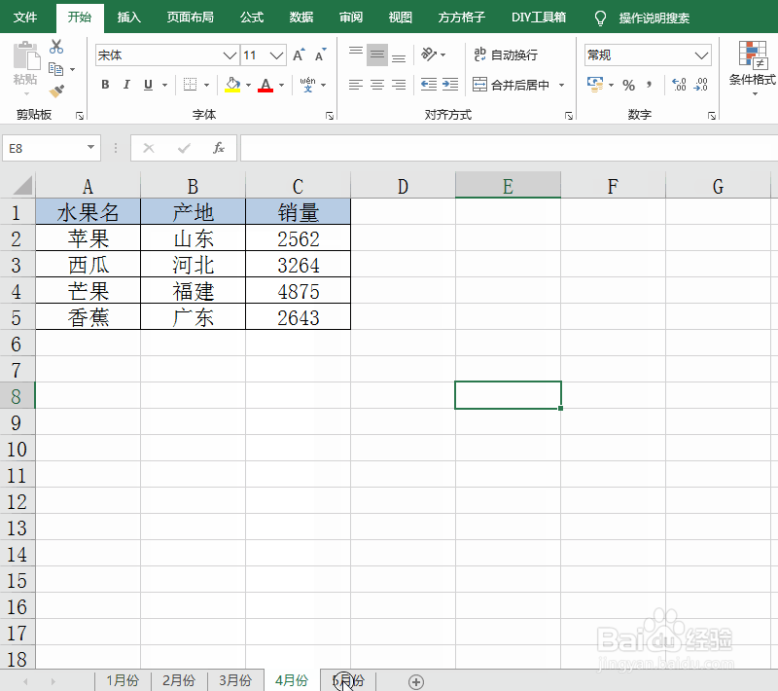Open Alignment group dialog launcher
The image size is (778, 691).
click(x=569, y=116)
